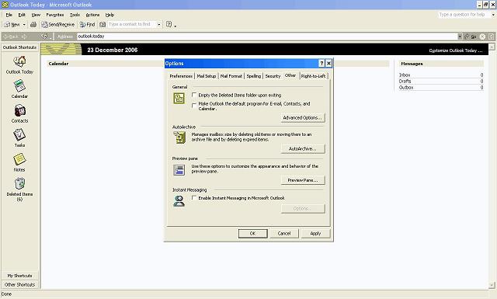Click the AutoArchive button
The image size is (497, 299).
303,148
